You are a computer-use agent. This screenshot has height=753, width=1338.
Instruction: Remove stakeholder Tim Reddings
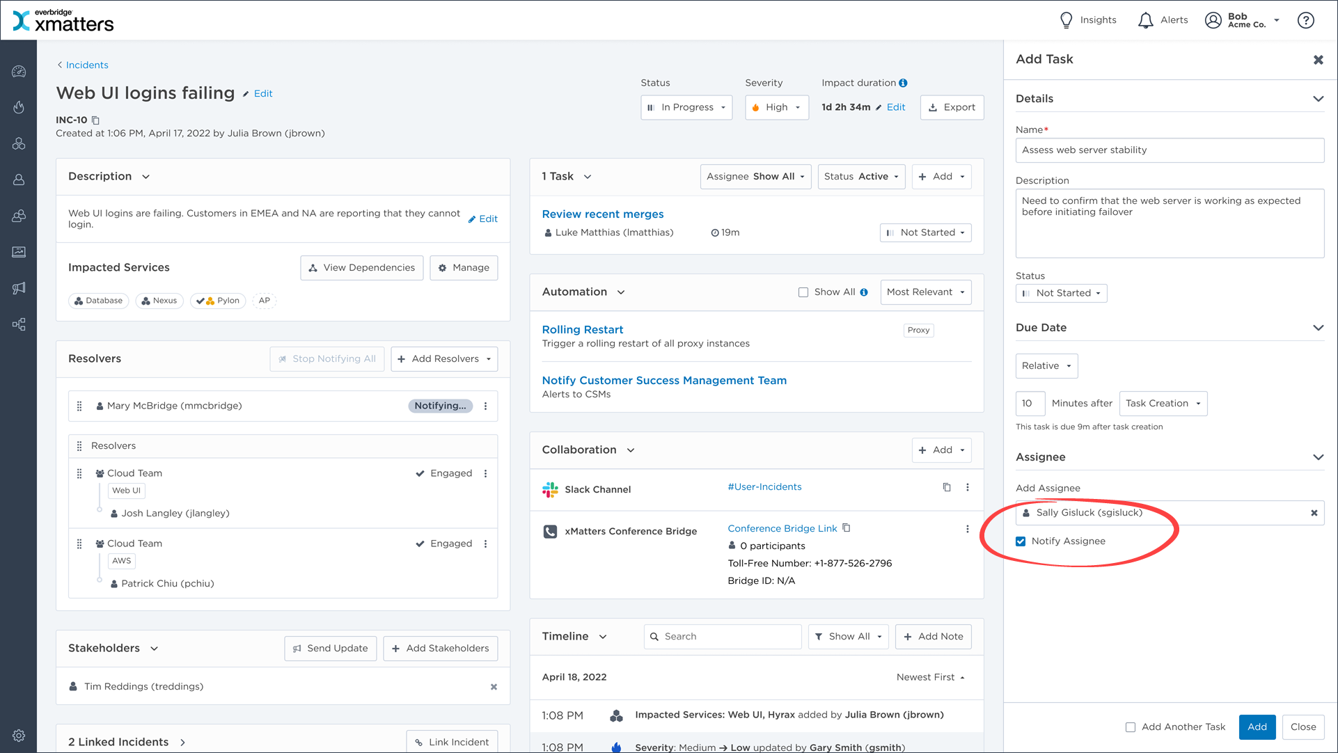tap(494, 687)
